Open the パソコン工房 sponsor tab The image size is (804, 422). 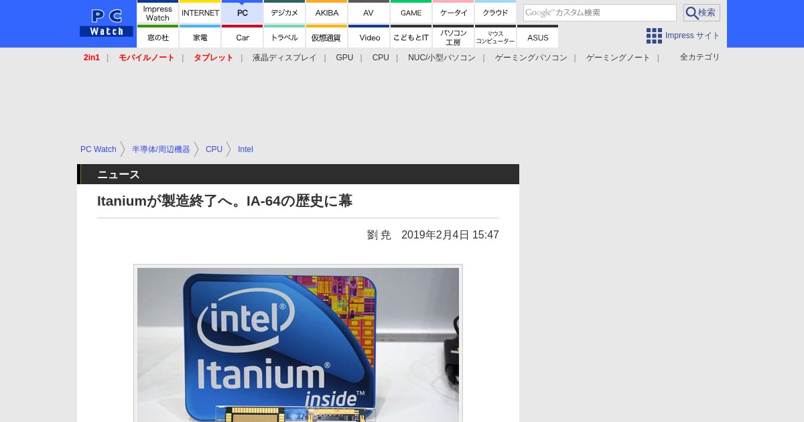point(453,36)
